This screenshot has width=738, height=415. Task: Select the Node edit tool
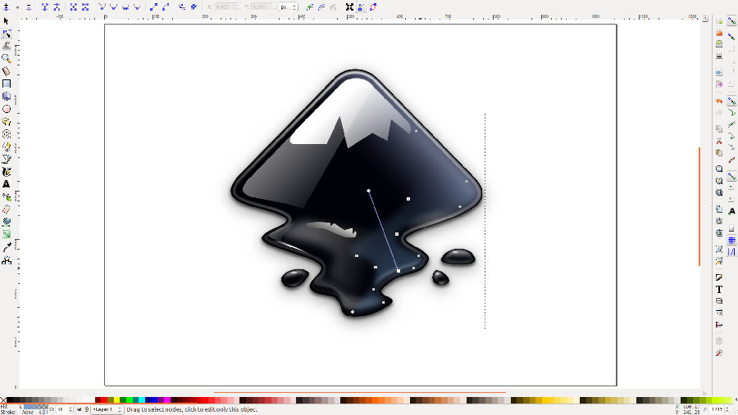[x=6, y=34]
